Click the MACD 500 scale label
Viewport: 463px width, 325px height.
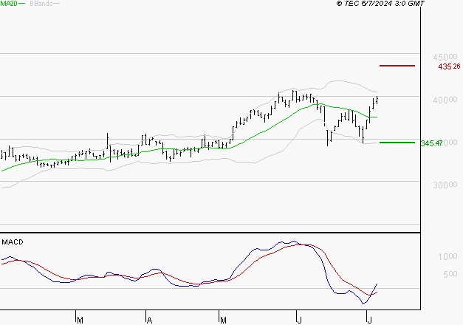click(x=450, y=274)
